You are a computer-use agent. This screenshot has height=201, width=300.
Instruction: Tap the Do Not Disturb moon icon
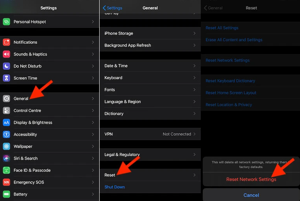click(6, 66)
